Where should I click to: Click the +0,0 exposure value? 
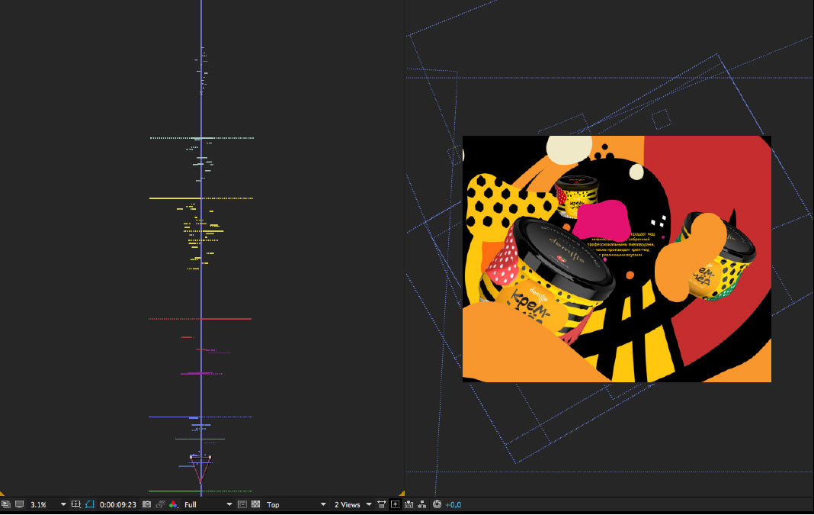453,504
